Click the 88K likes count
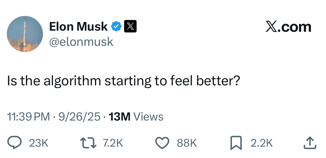 click(x=187, y=143)
